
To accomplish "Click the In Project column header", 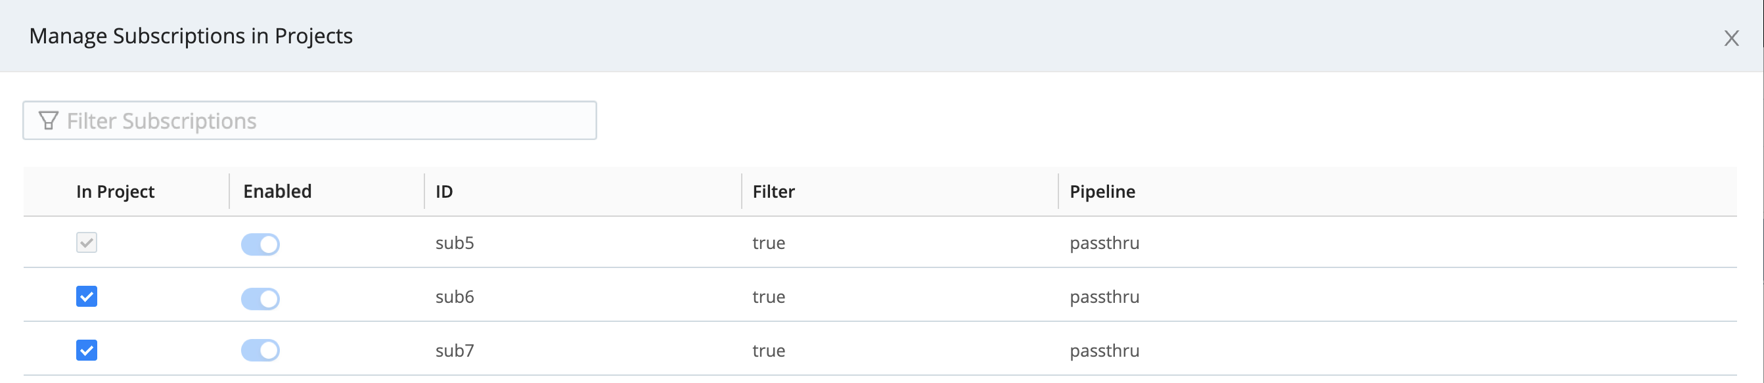I will (x=114, y=192).
